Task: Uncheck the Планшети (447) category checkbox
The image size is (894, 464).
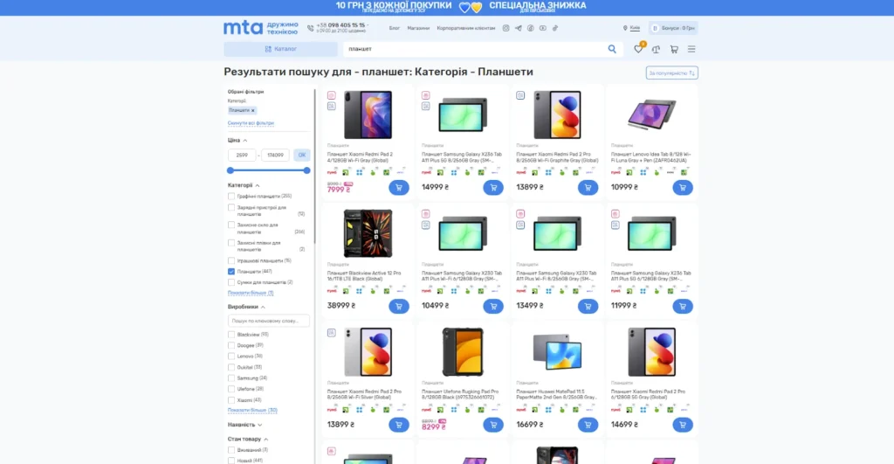Action: click(230, 272)
